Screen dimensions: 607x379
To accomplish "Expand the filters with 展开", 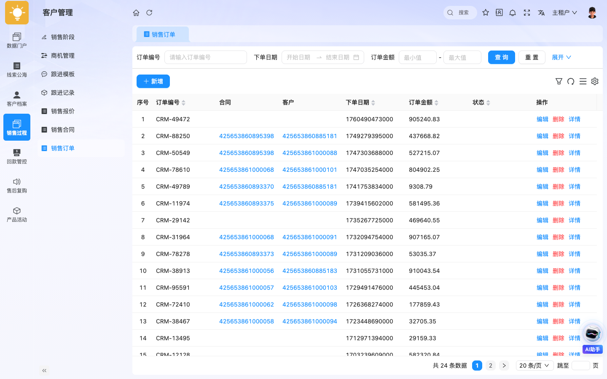I will pos(561,57).
